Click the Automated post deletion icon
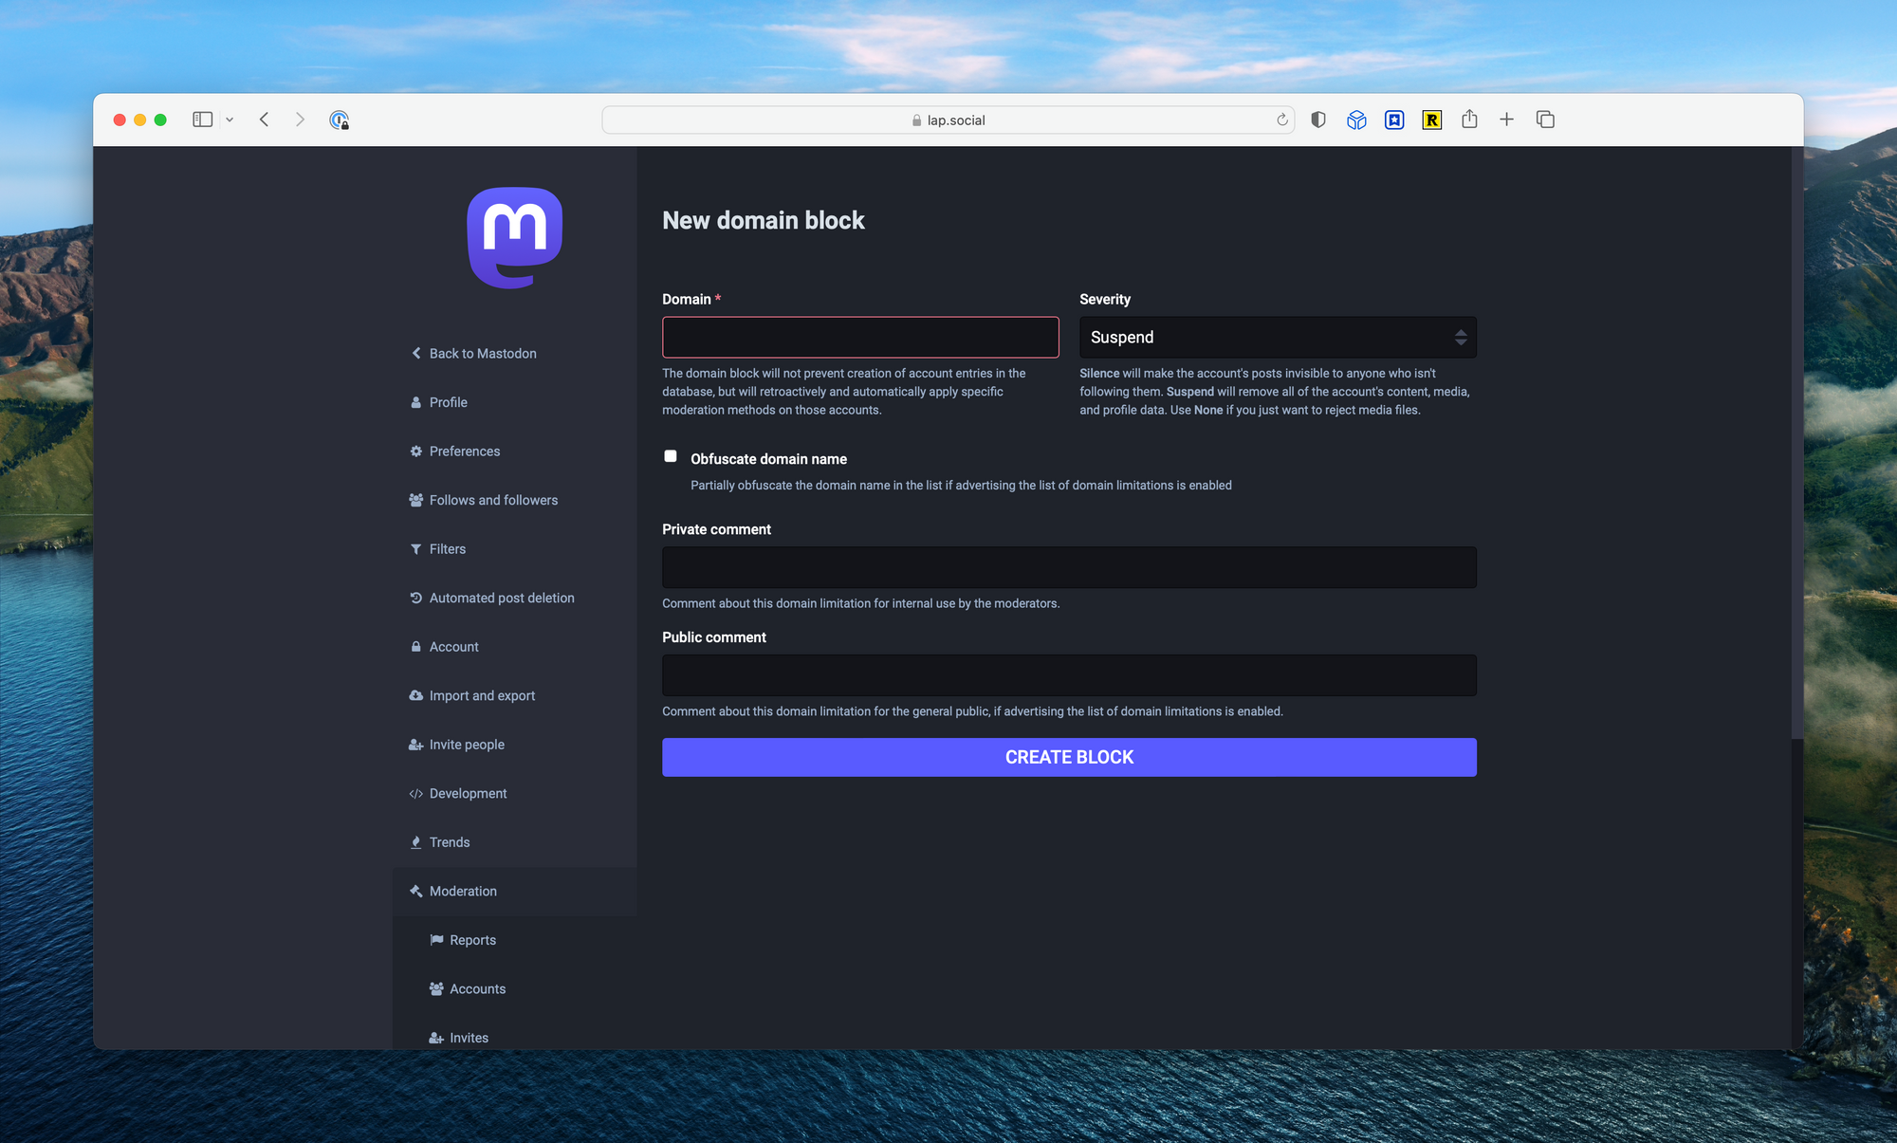Viewport: 1897px width, 1143px height. 416,598
